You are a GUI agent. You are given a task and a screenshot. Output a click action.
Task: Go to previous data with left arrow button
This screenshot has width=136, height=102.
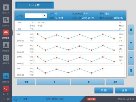tap(53, 82)
